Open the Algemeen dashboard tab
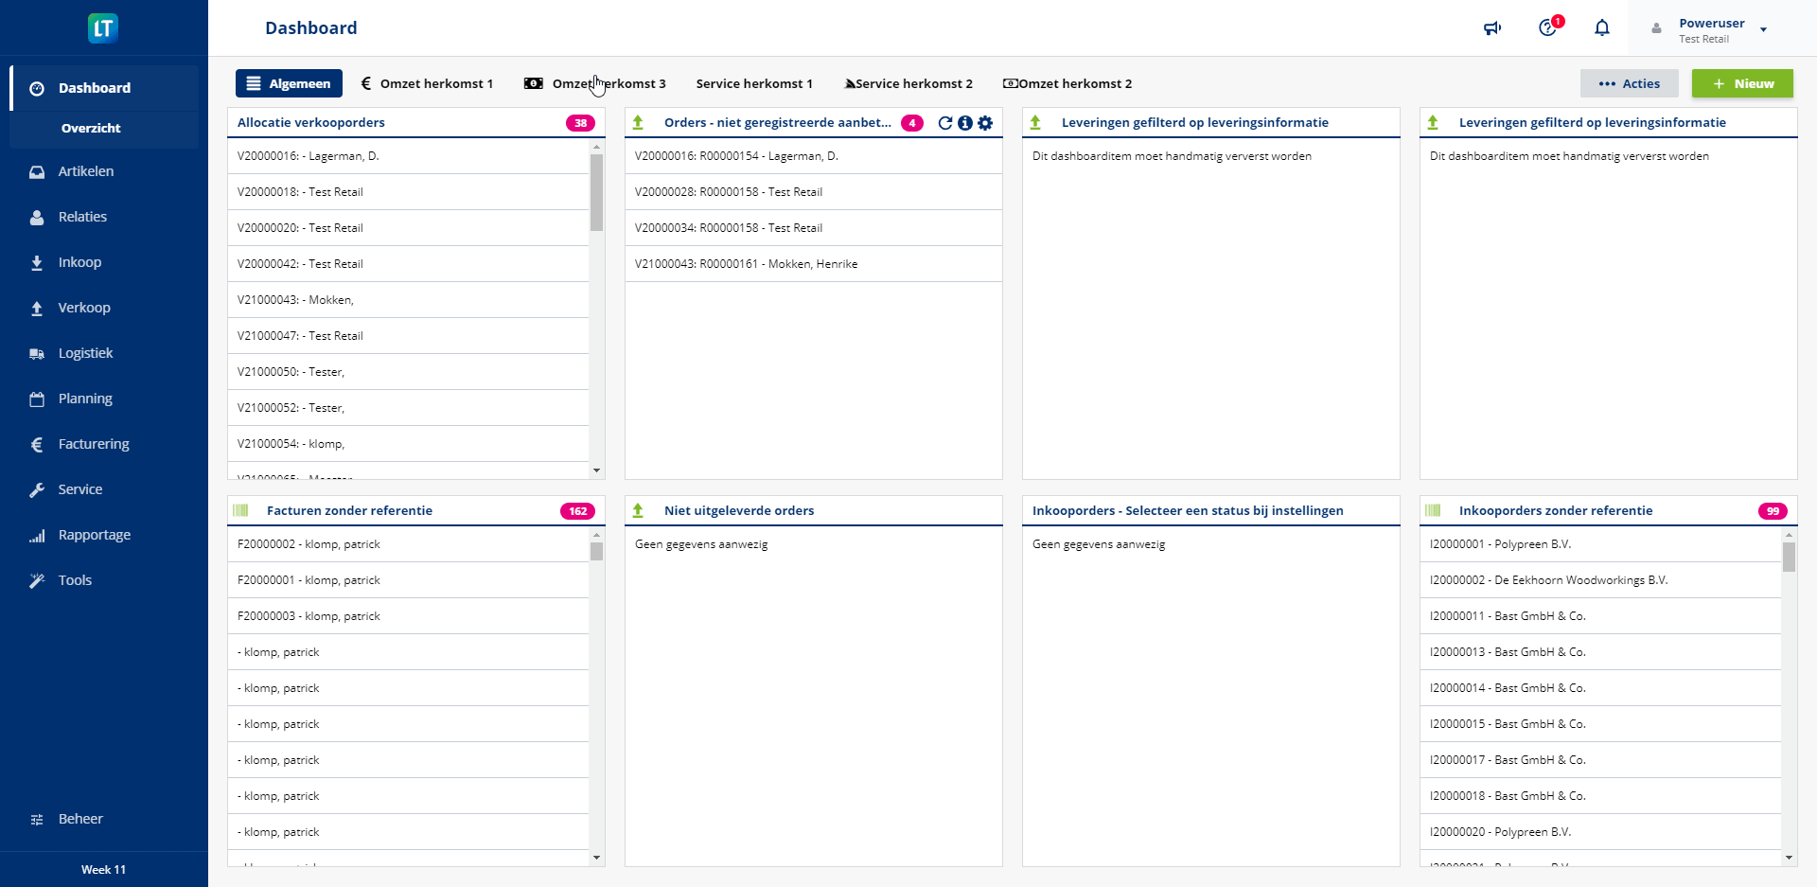The image size is (1817, 887). coord(289,83)
